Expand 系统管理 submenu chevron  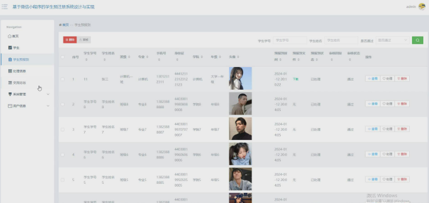(x=48, y=94)
